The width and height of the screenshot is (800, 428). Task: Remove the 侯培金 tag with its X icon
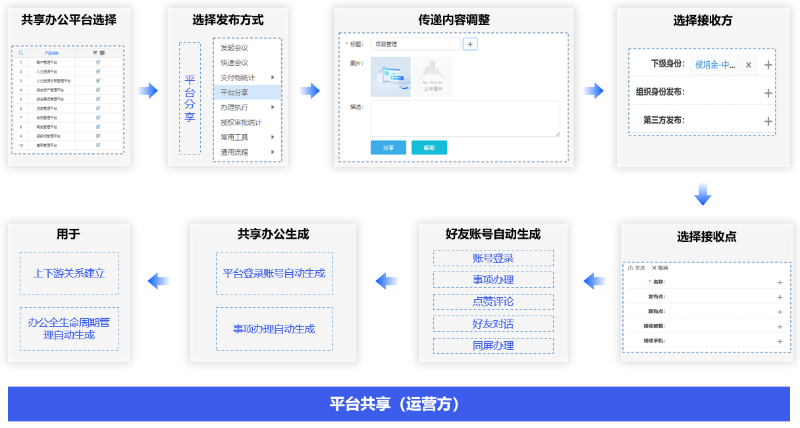748,65
